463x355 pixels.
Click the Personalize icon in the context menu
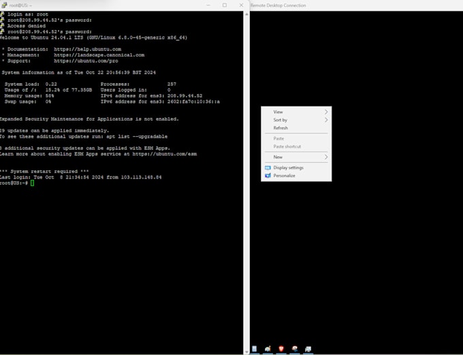[268, 176]
